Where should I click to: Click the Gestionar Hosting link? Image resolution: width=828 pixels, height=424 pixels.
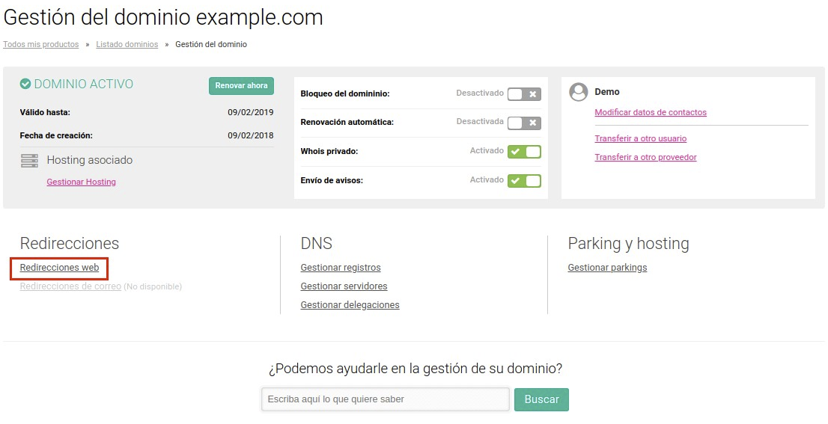82,182
